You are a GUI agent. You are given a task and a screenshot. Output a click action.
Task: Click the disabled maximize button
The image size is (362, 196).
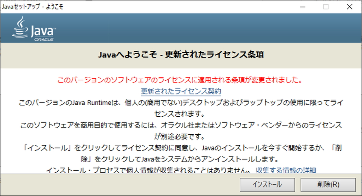326,7
